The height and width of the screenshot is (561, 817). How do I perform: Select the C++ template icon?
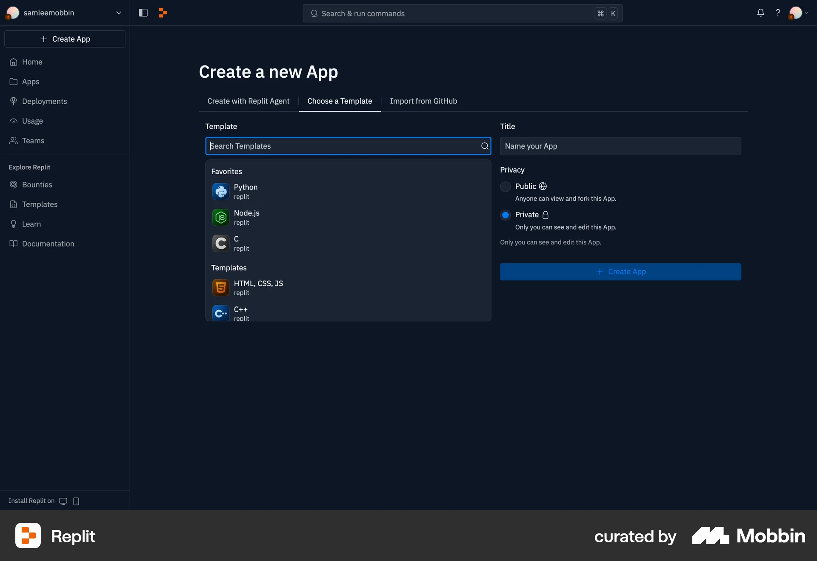pyautogui.click(x=220, y=313)
